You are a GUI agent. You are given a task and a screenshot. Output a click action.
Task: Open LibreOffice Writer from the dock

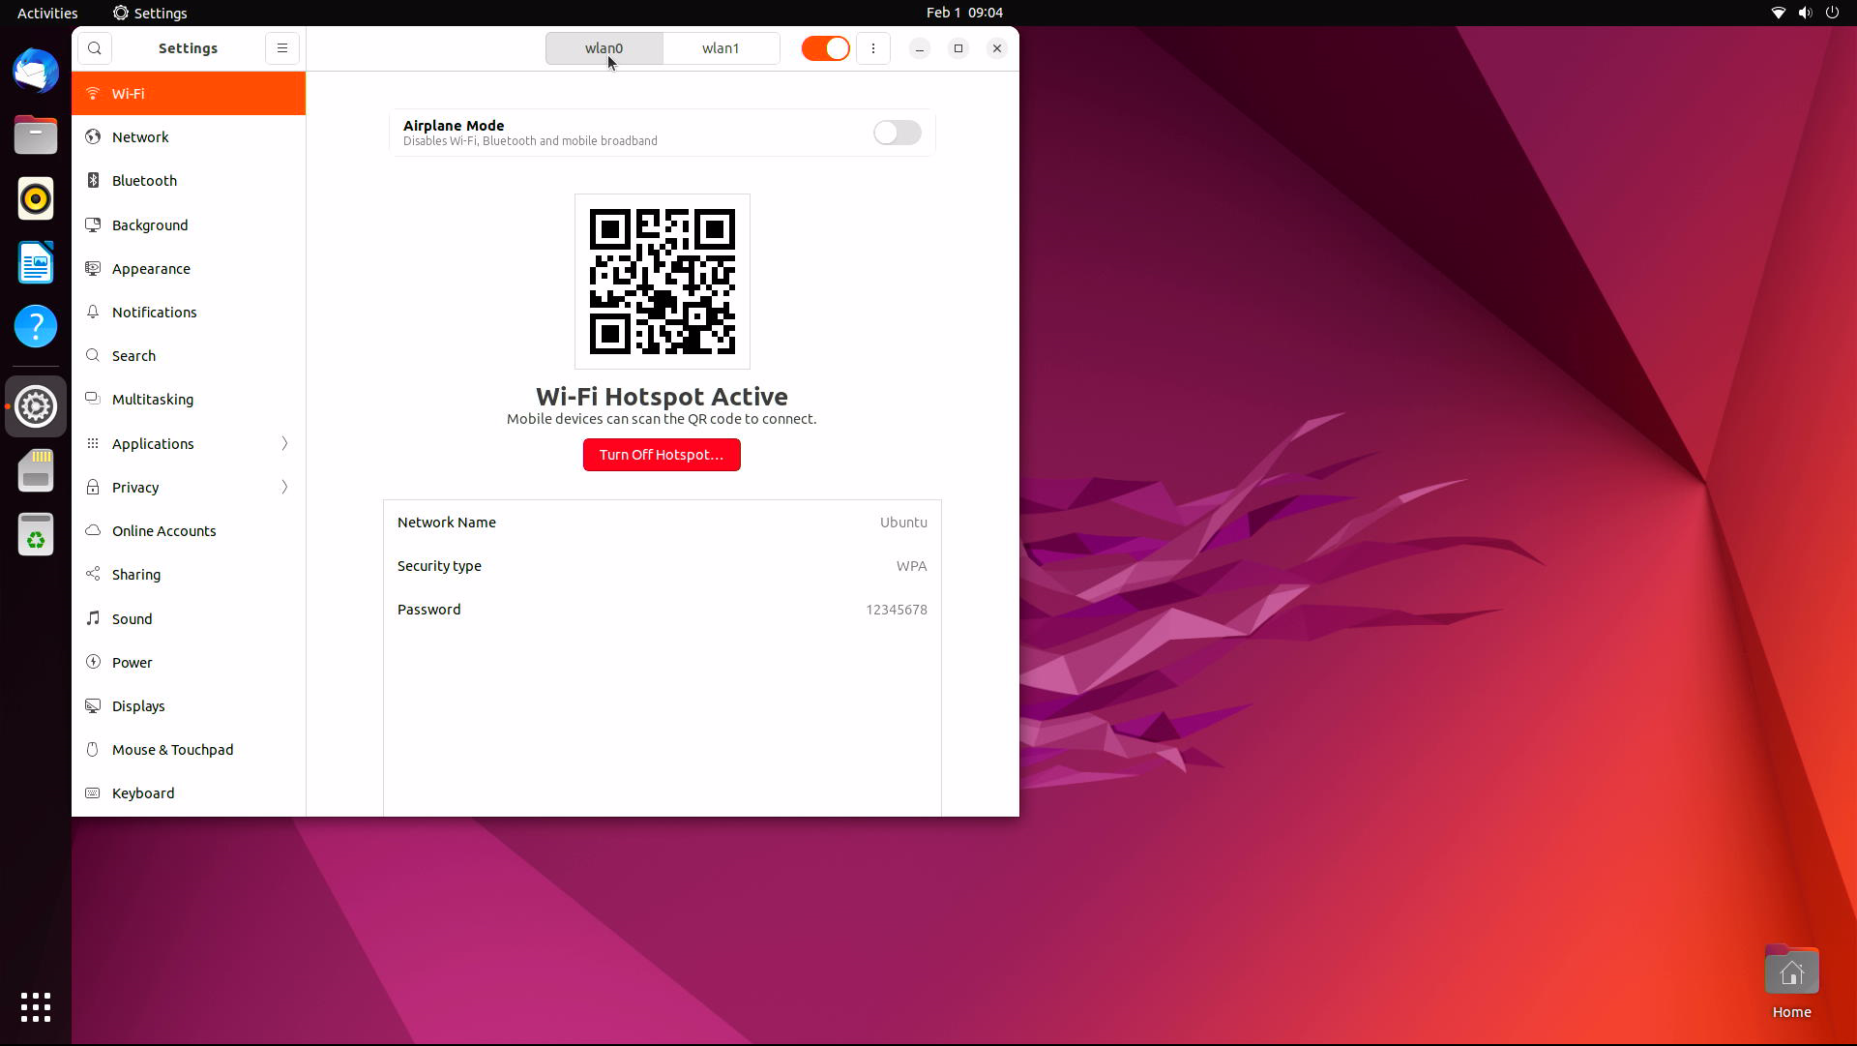(x=36, y=263)
